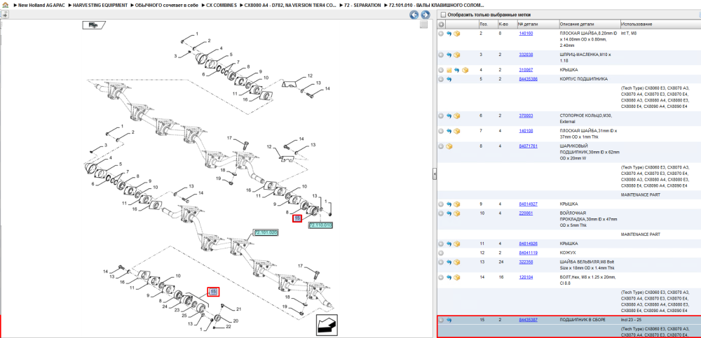
Task: Add part 370003 with circle icon
Action: 441,115
